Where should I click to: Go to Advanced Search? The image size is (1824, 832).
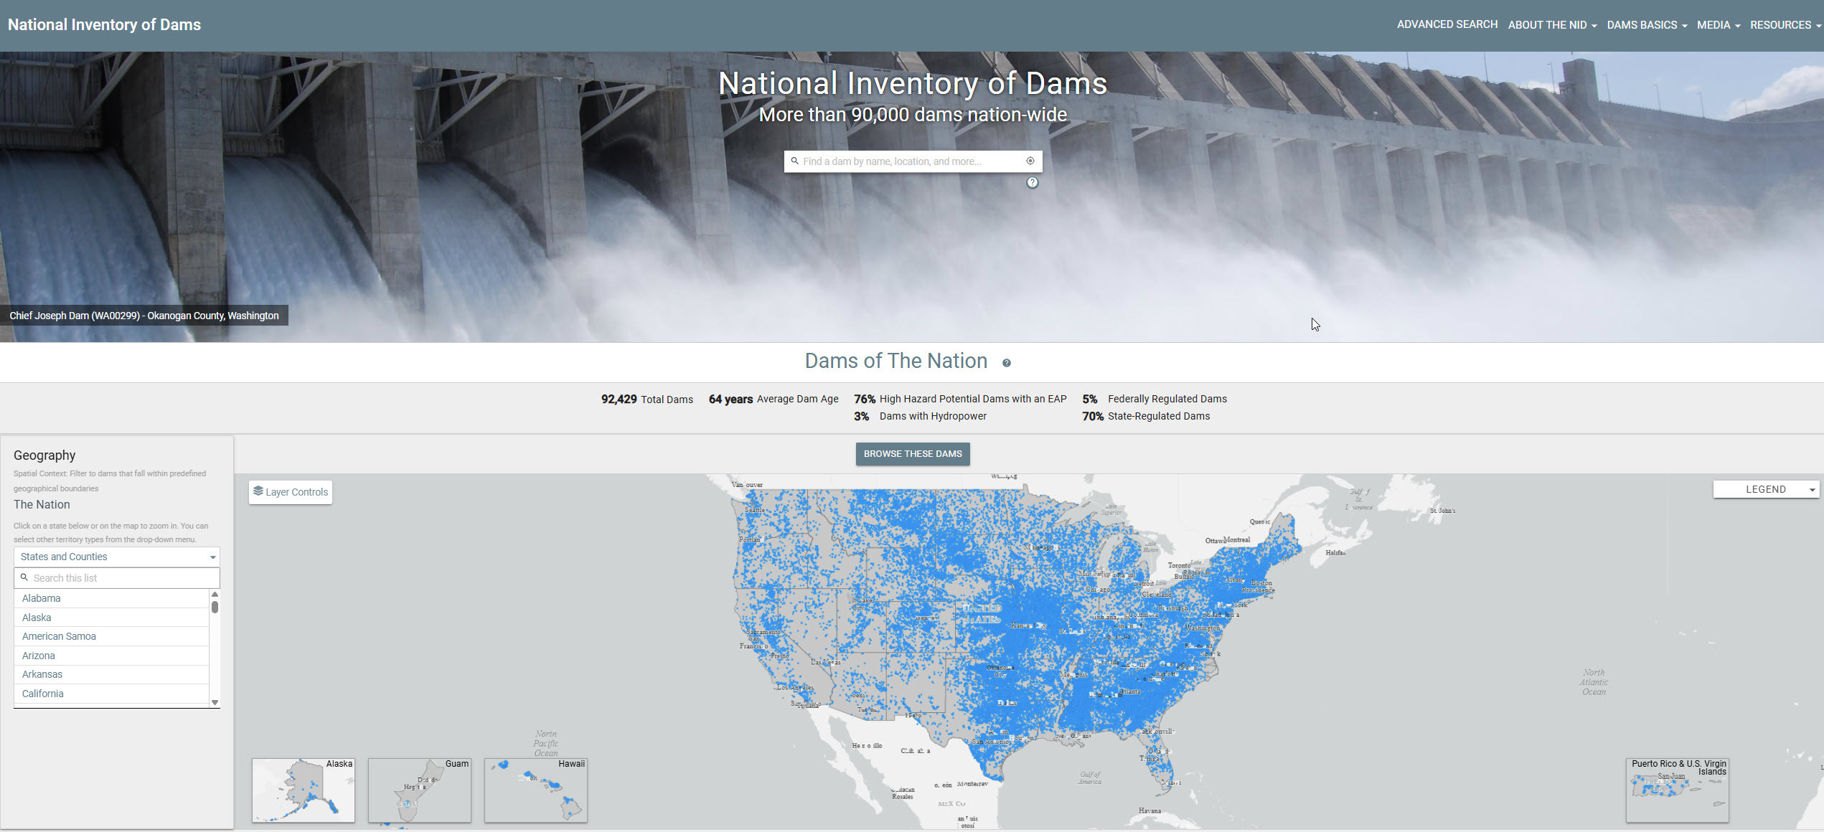(1447, 24)
